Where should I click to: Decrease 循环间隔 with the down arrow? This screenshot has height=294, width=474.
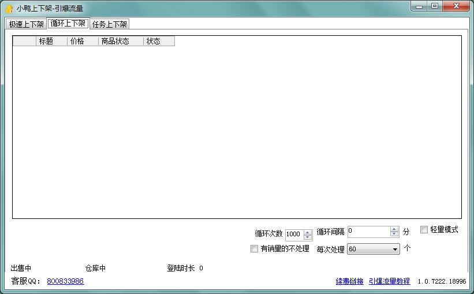(394, 234)
